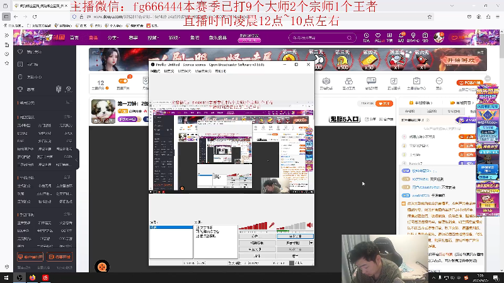Click the orange 开播 button in header
The image size is (504, 283).
point(458,38)
